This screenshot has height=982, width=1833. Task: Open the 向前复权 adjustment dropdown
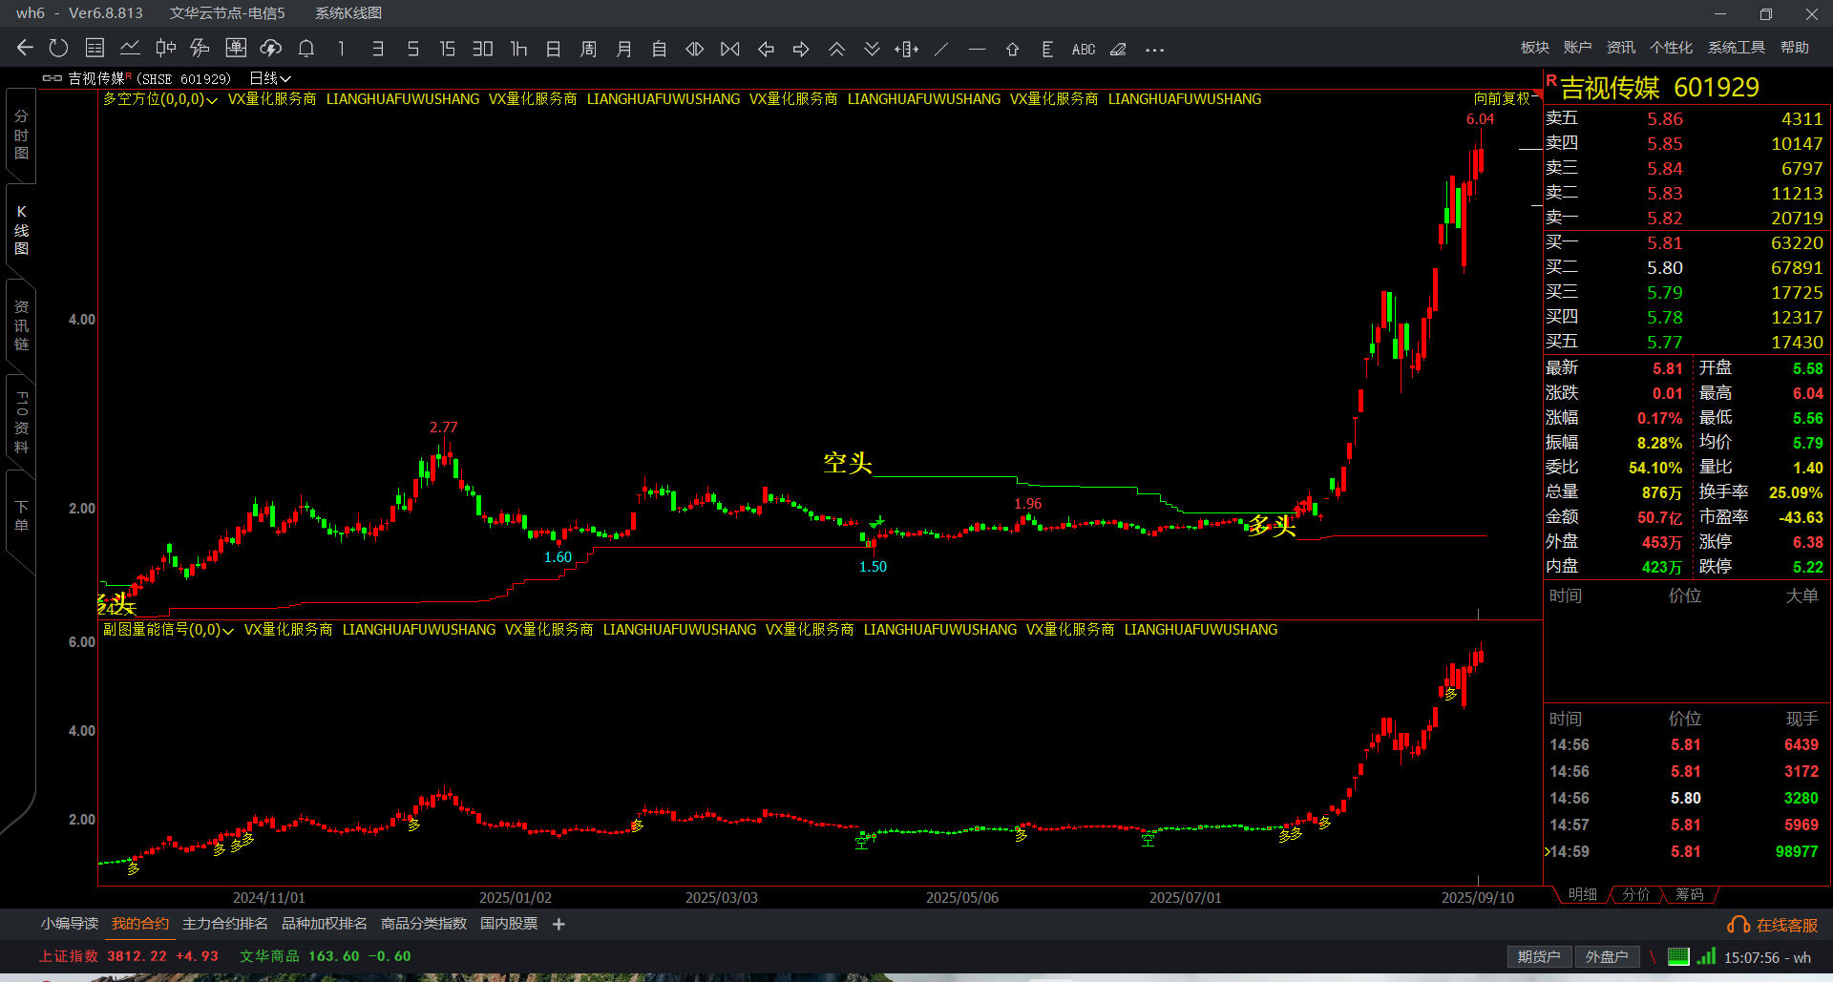pos(1506,98)
